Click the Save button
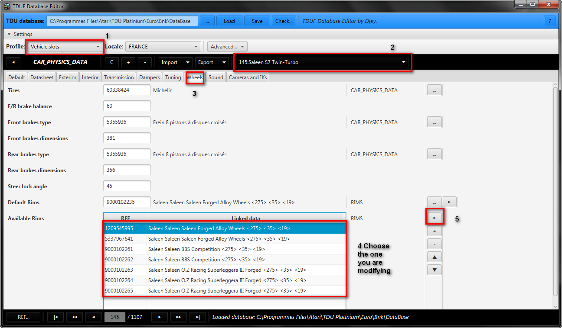Viewport: 562px width, 328px height. 257,21
